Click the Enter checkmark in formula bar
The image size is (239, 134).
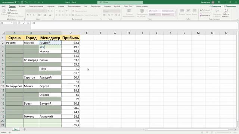point(24,23)
